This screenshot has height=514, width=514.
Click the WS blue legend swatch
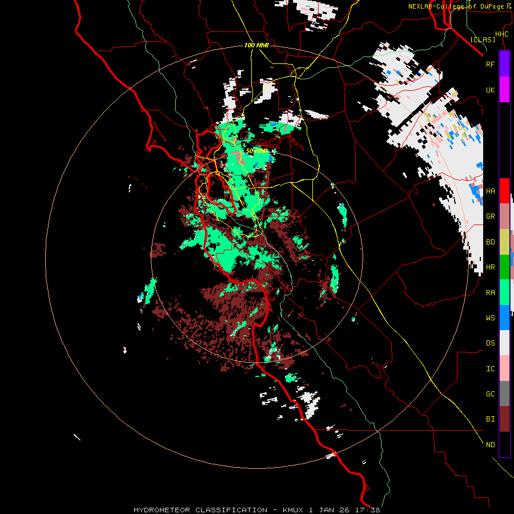[x=504, y=318]
